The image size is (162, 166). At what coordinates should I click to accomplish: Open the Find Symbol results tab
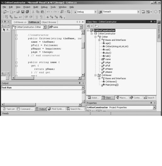(x=56, y=109)
